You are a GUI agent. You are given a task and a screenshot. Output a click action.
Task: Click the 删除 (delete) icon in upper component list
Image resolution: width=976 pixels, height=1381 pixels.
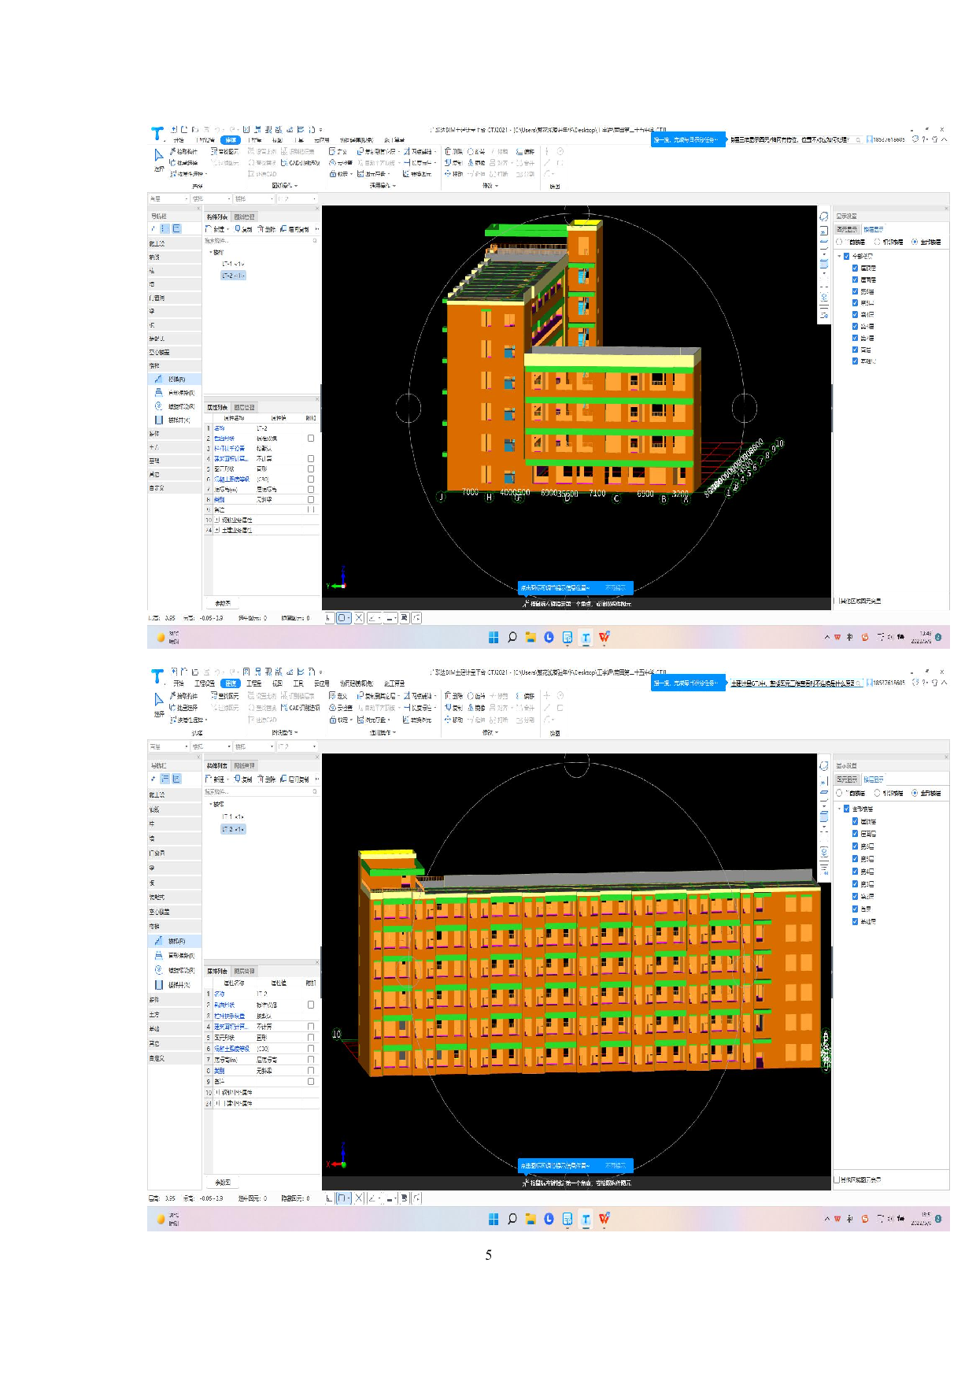[267, 229]
